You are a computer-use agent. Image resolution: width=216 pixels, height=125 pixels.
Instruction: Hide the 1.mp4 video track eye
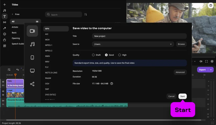coord(3,91)
